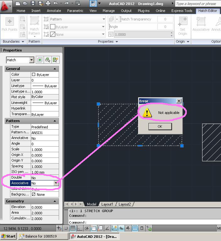Screen dimensions: 221x241
Task: Click the Set Origin icon
Action: click(183, 21)
